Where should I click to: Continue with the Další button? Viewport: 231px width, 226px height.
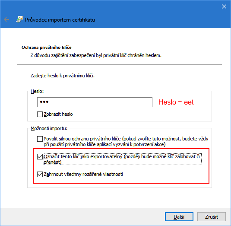179,217
